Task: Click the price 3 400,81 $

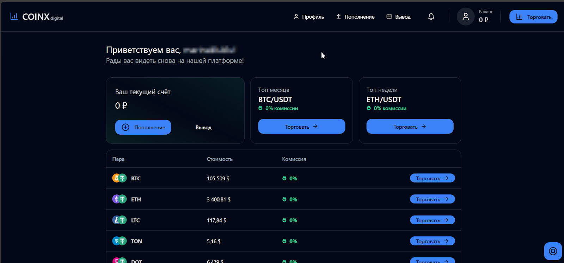Action: (219, 199)
